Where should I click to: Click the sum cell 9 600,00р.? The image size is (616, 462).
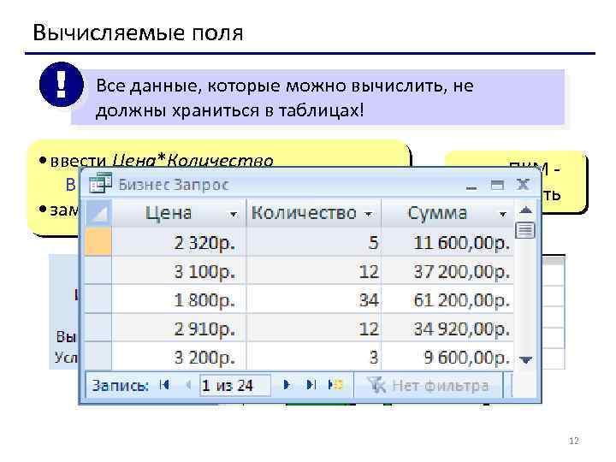pyautogui.click(x=447, y=357)
